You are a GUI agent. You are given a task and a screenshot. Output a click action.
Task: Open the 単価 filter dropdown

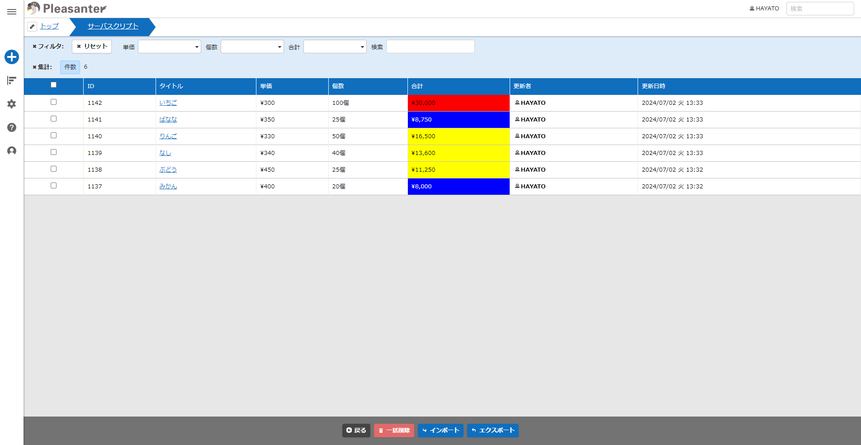[170, 47]
